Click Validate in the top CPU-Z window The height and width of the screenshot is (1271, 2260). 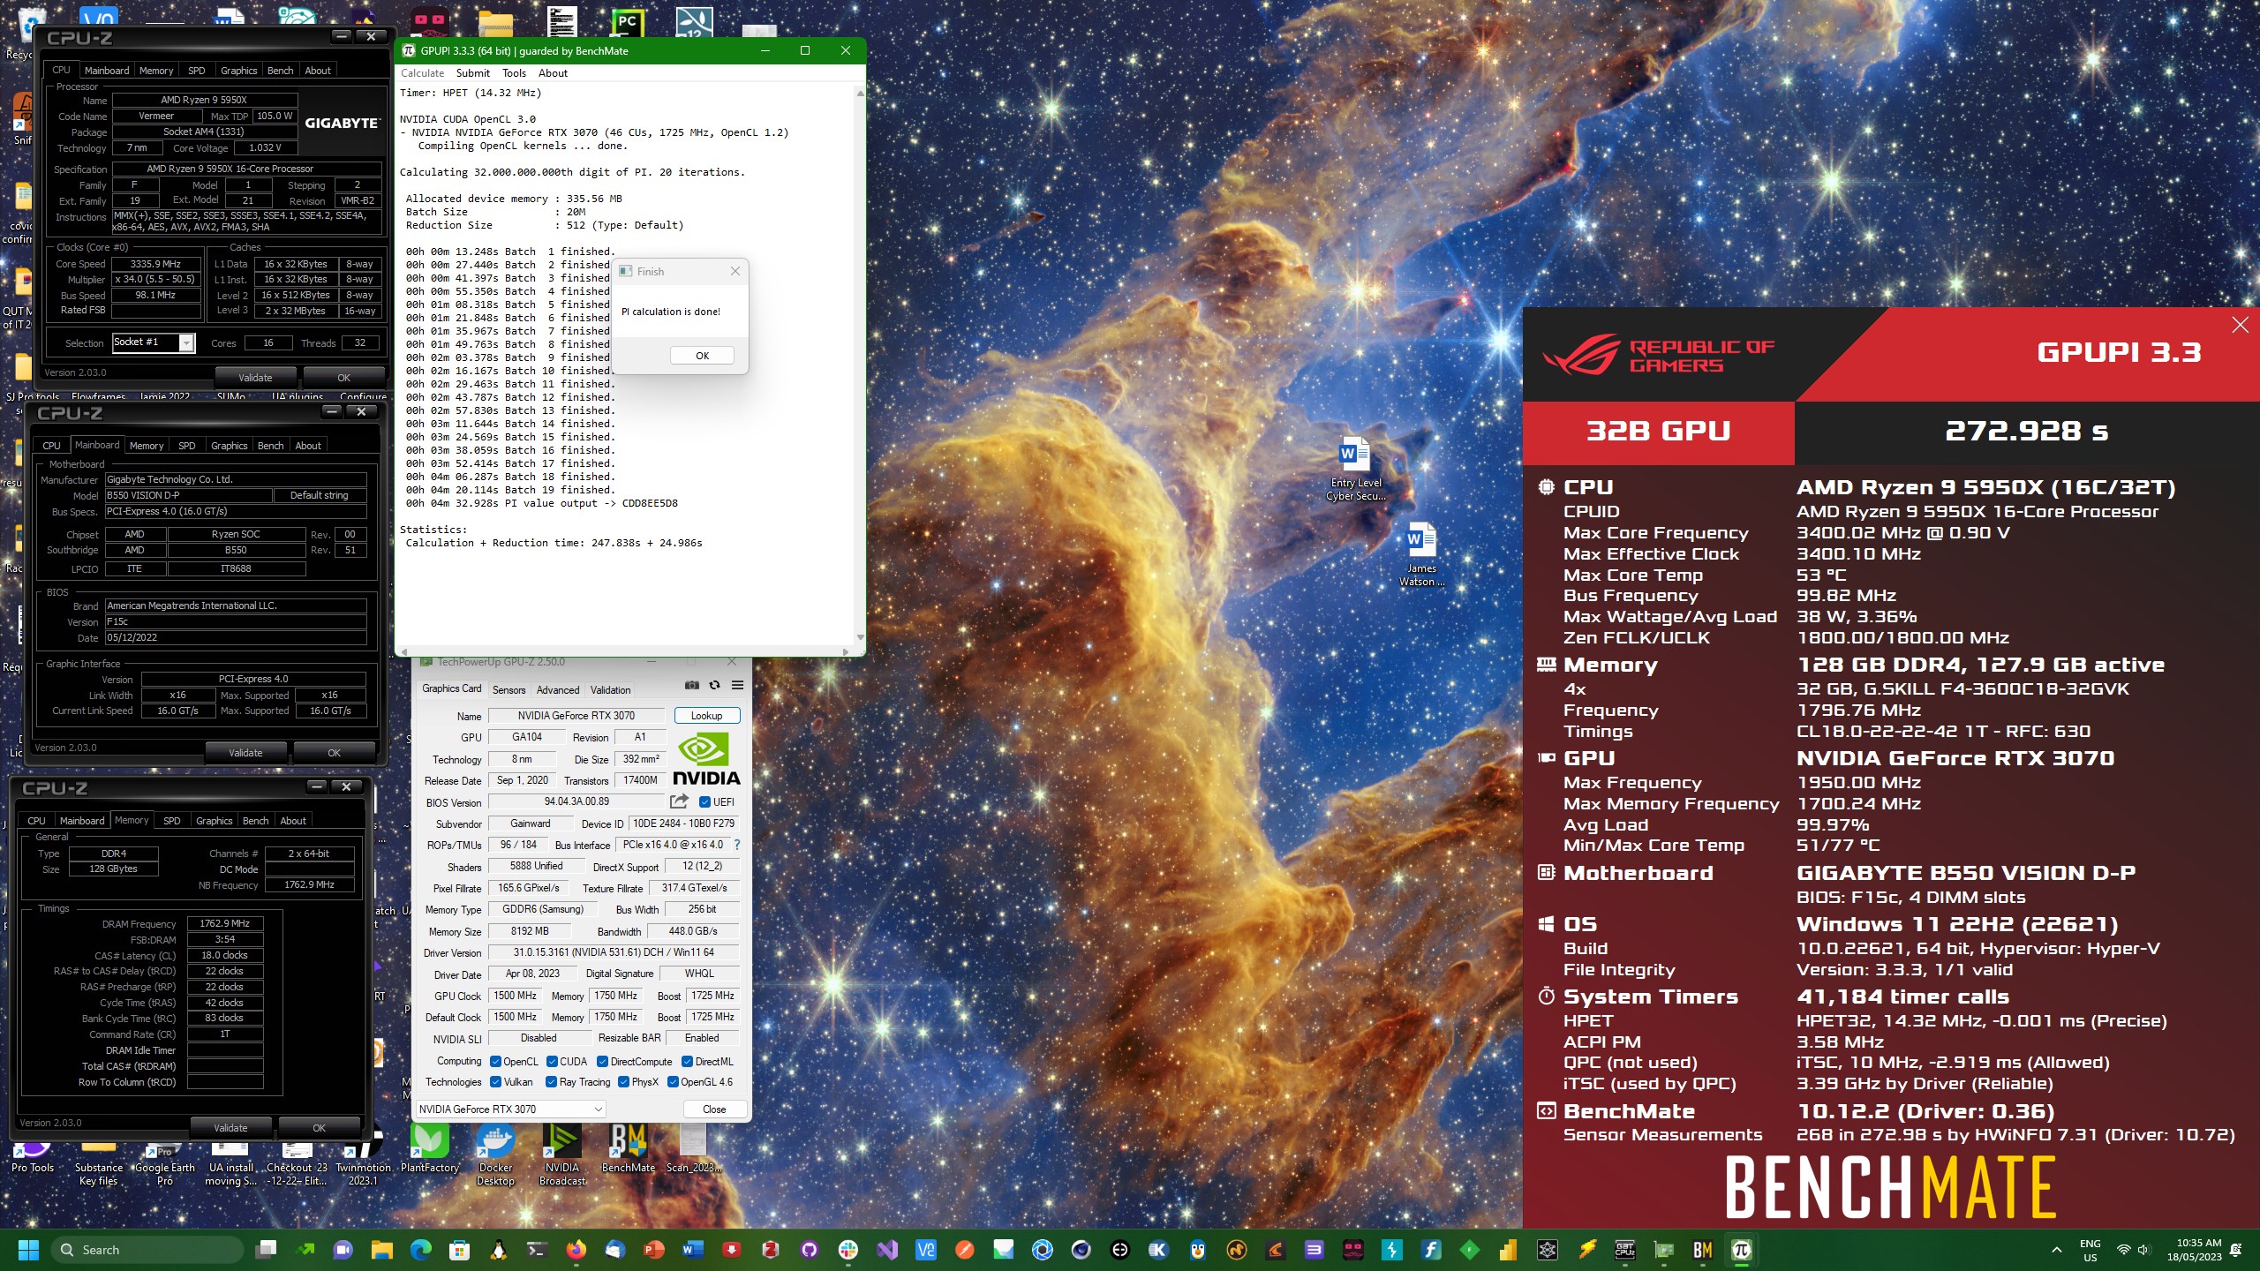coord(255,378)
